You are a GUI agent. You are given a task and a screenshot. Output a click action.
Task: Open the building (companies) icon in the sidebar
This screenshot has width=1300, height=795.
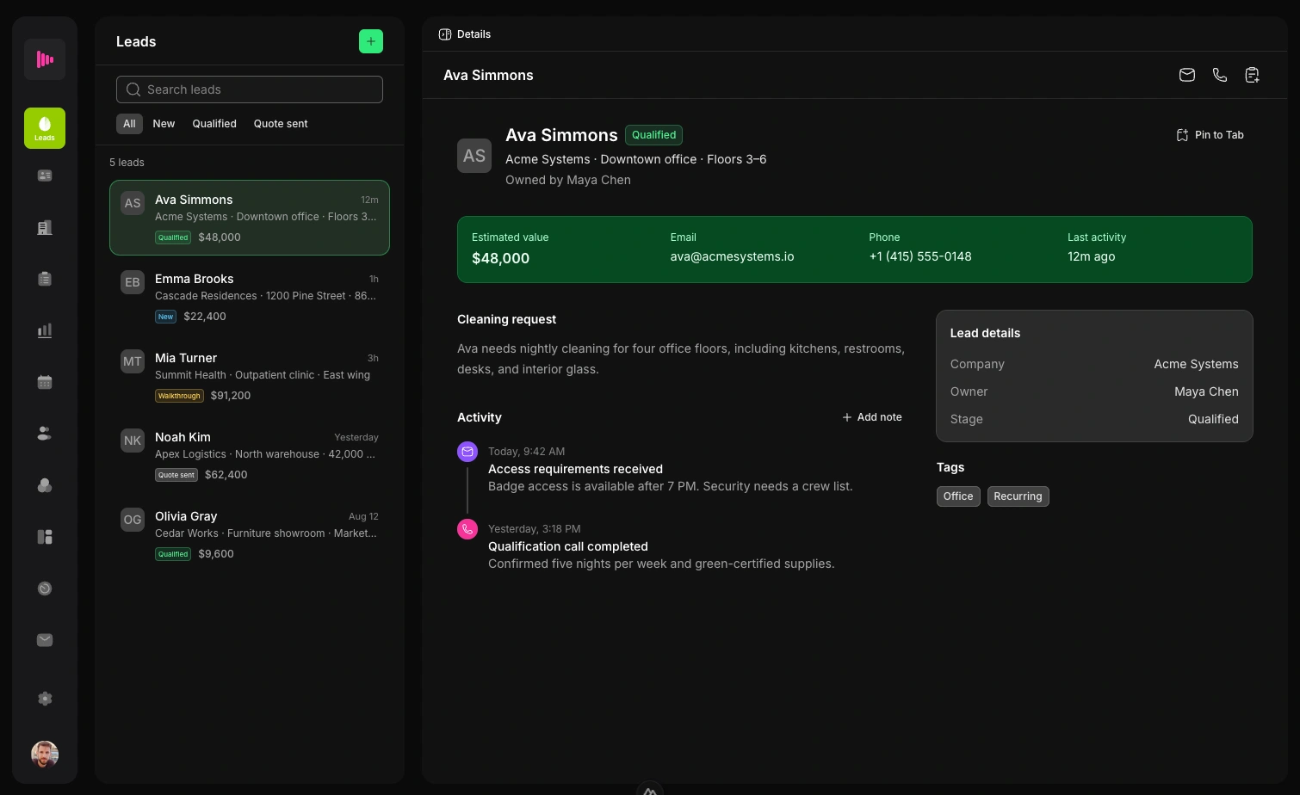pyautogui.click(x=45, y=227)
